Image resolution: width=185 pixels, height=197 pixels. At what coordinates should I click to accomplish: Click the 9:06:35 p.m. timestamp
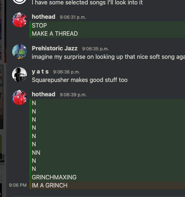pos(95,49)
